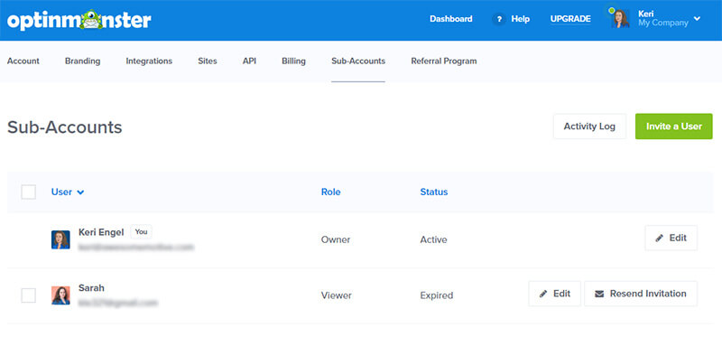Check the Sarah row checkbox

29,295
